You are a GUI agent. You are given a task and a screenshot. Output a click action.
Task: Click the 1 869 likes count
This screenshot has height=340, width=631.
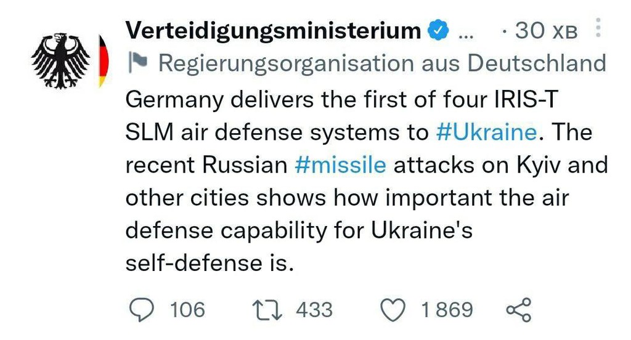[447, 309]
